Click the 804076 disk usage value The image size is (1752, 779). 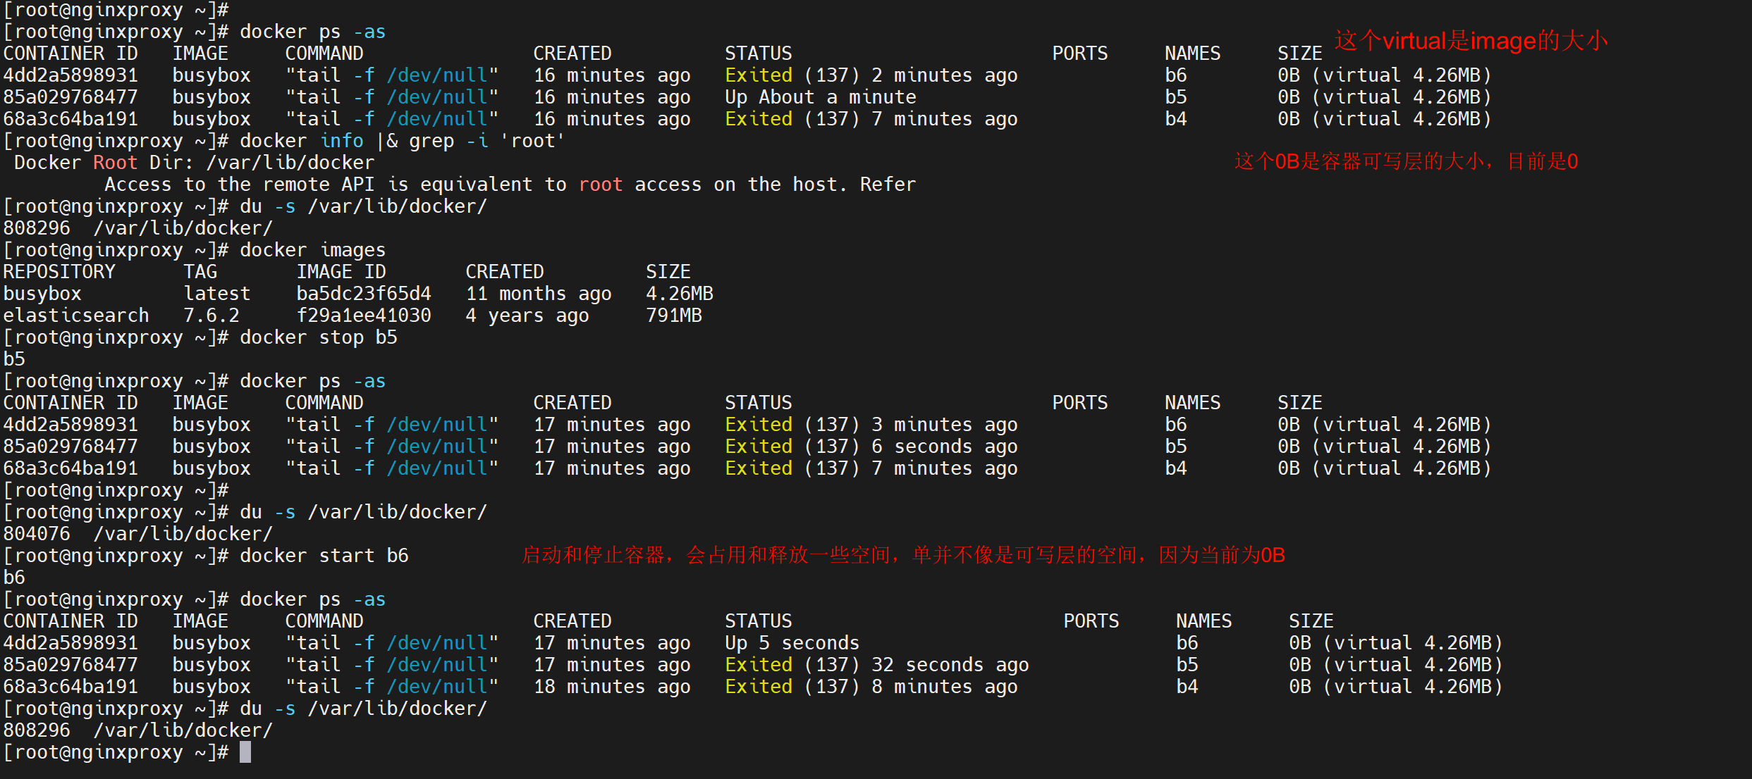coord(37,534)
